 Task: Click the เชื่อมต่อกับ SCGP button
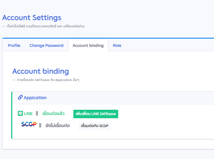pos(95,126)
